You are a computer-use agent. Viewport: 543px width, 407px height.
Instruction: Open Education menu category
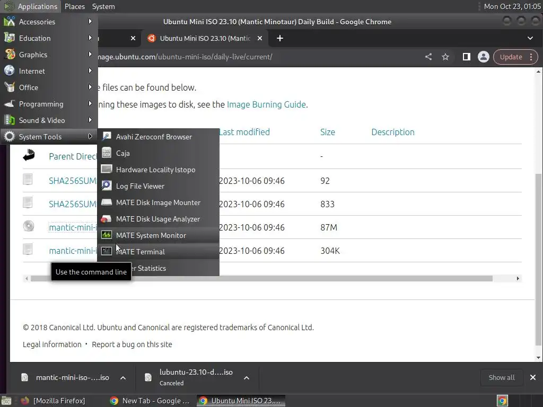click(x=49, y=38)
